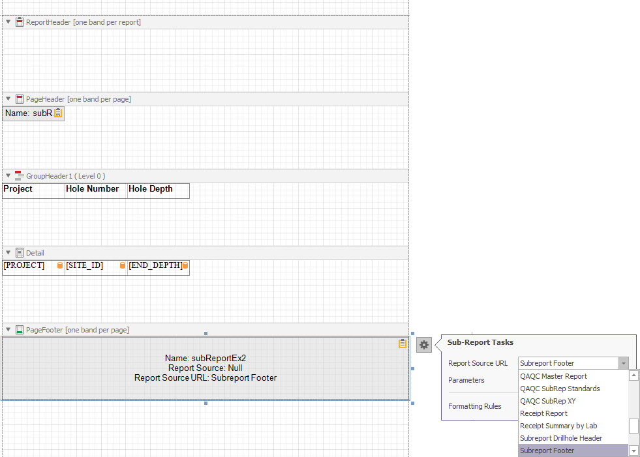Viewport: 640px width, 457px height.
Task: Select the Project header cell
Action: (x=33, y=191)
